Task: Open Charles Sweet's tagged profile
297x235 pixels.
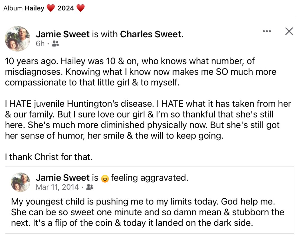Action: click(151, 34)
